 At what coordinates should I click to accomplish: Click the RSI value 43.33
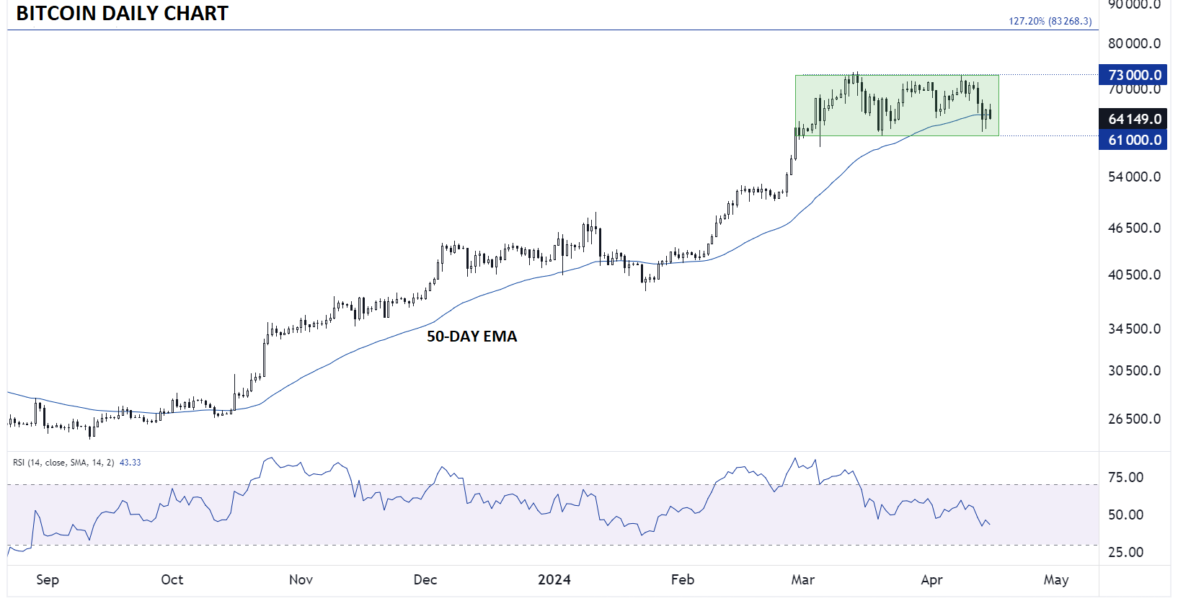(x=130, y=463)
